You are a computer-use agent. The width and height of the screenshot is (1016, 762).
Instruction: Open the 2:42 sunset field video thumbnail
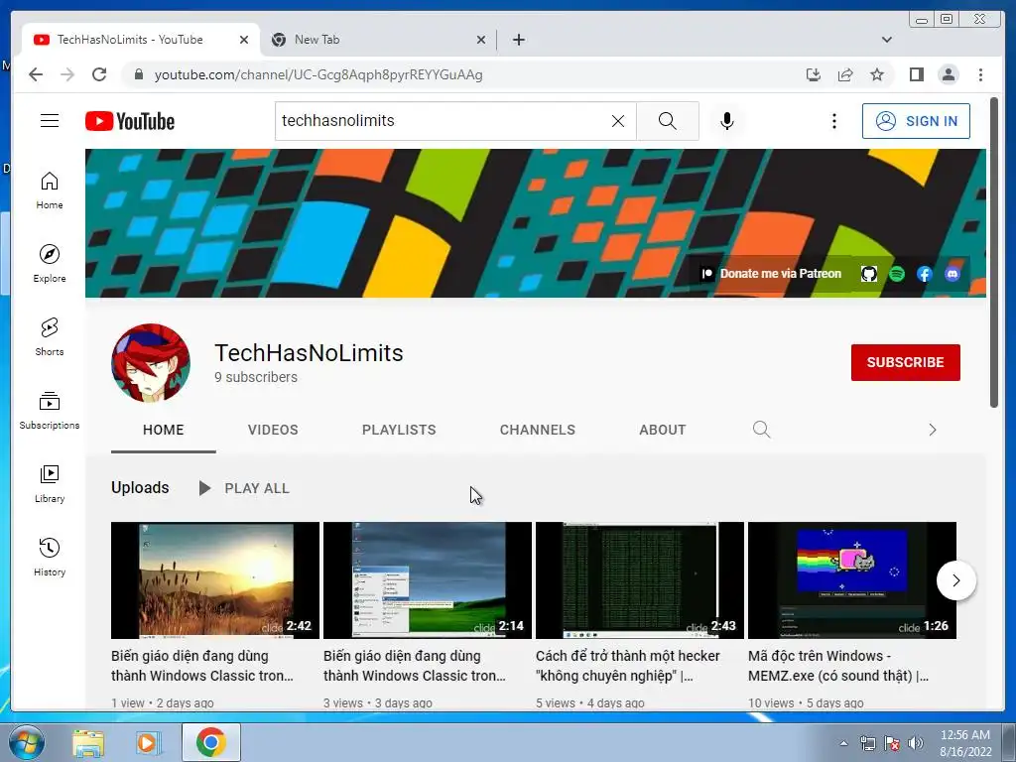pyautogui.click(x=215, y=580)
